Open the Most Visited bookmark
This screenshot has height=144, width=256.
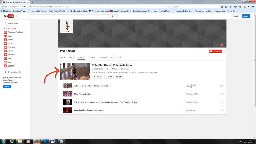pyautogui.click(x=6, y=11)
